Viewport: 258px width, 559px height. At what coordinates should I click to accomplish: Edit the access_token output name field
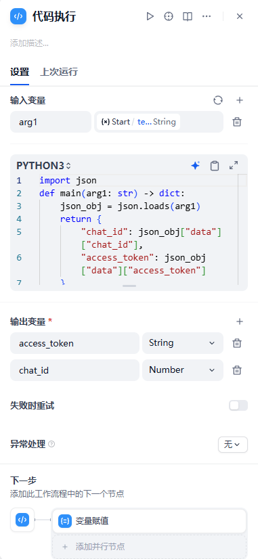74,343
